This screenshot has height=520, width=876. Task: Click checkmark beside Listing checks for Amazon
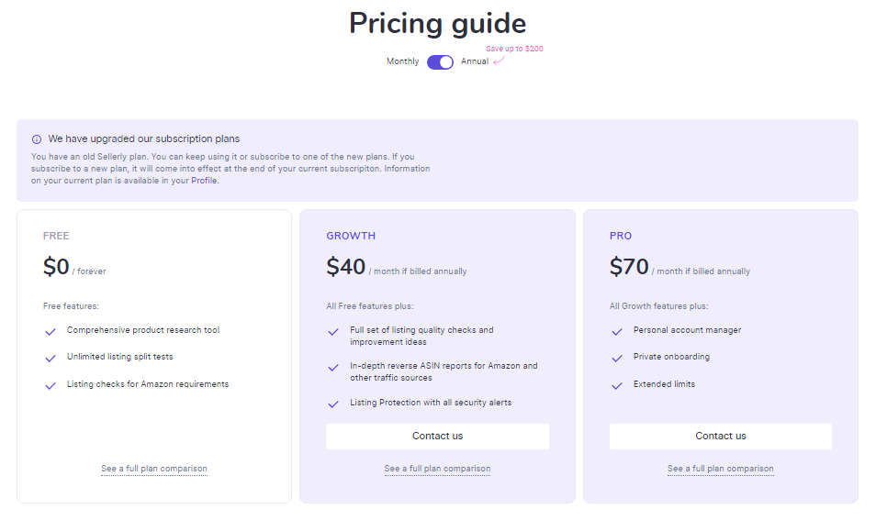click(x=51, y=386)
